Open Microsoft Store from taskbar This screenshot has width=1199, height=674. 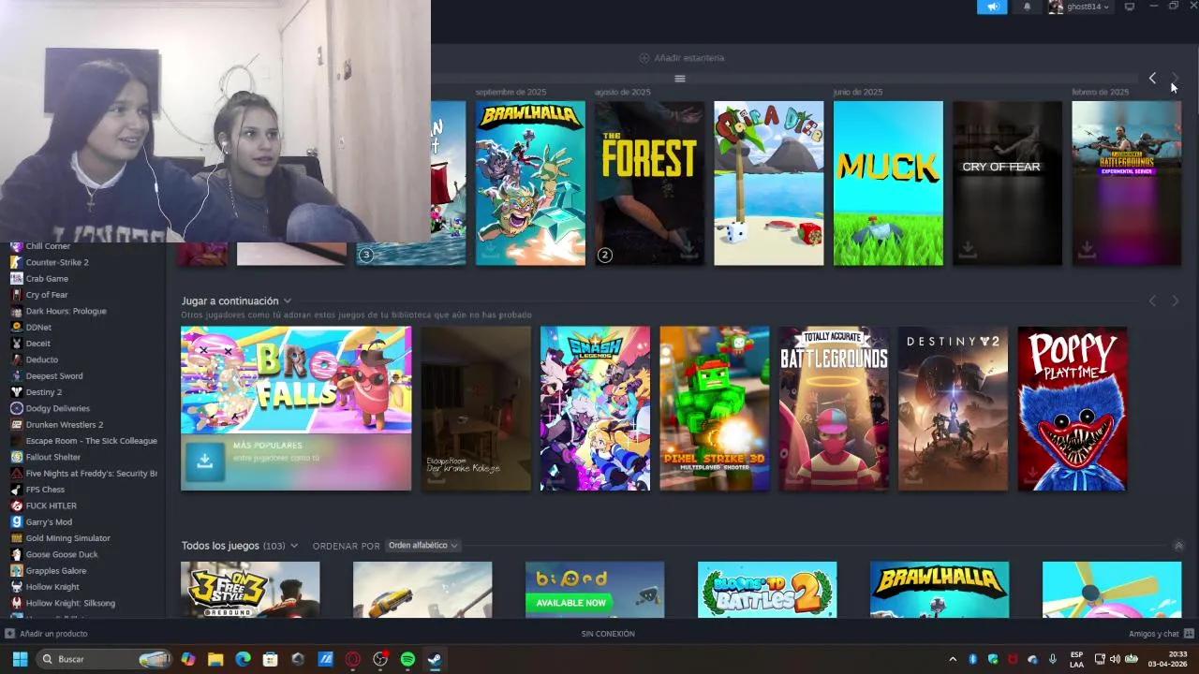point(271,659)
